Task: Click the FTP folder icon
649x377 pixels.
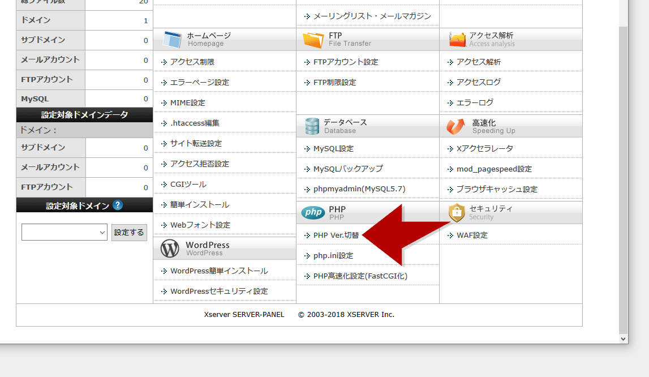Action: [x=313, y=40]
